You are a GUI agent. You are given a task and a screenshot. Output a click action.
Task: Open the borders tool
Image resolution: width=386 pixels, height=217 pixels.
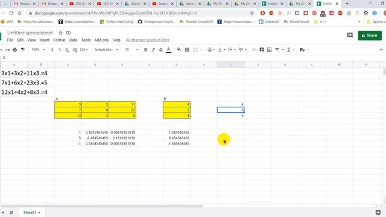tap(187, 49)
